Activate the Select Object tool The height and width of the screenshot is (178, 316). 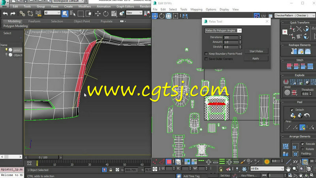click(65, 13)
